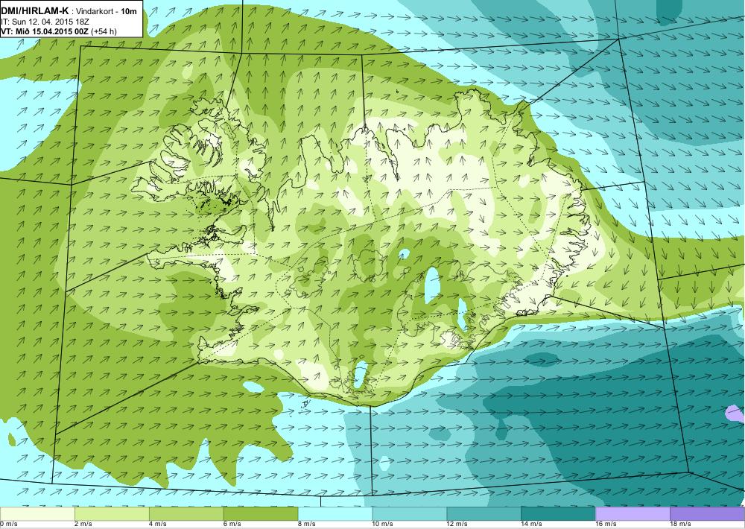Click the 16 m/s lavender legend swatch
This screenshot has width=745, height=529.
coord(633,514)
